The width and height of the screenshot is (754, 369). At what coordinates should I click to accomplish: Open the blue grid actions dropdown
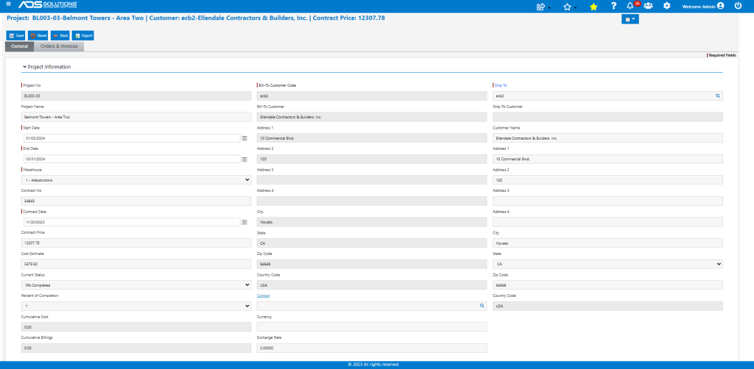point(630,19)
